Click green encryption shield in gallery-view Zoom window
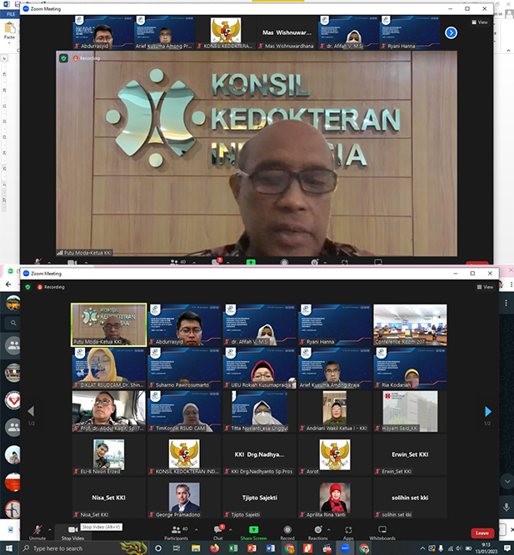514x555 pixels. pyautogui.click(x=27, y=287)
